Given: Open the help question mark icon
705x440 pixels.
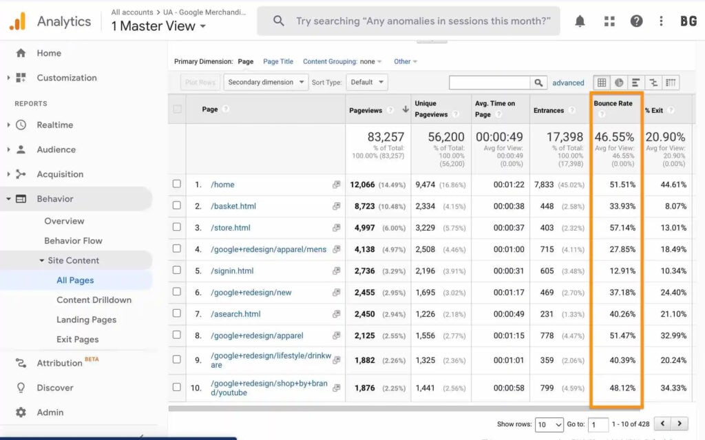Looking at the screenshot, I should click(636, 21).
